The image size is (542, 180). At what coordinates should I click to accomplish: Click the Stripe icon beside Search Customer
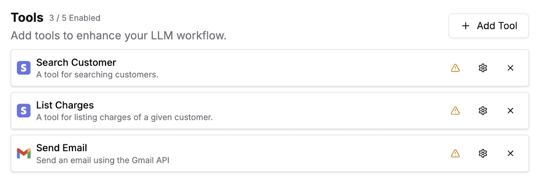[x=24, y=68]
